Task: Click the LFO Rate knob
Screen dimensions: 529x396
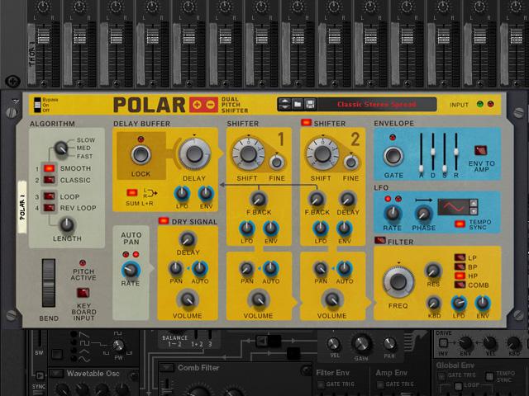Action: 393,213
